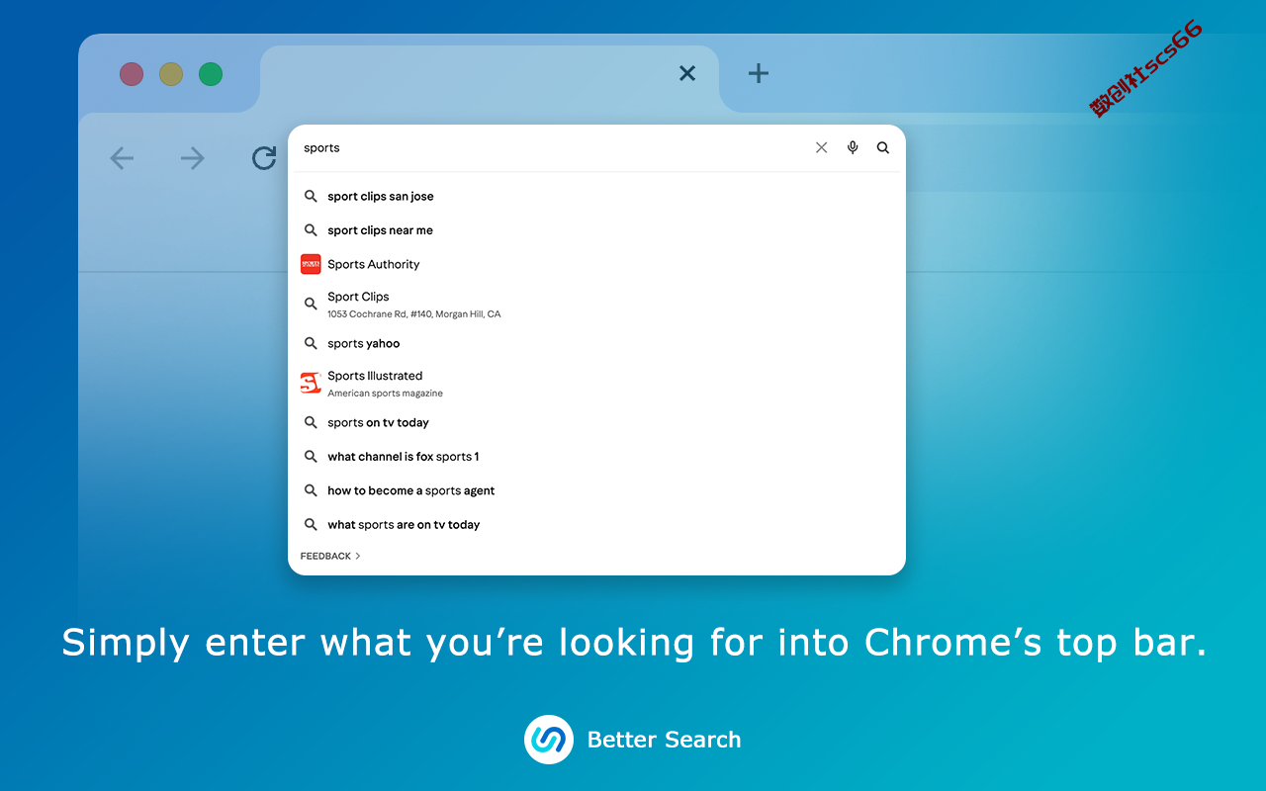Screen dimensions: 1266x791
Task: Click the Sports Authority logo icon
Action: coord(311,264)
